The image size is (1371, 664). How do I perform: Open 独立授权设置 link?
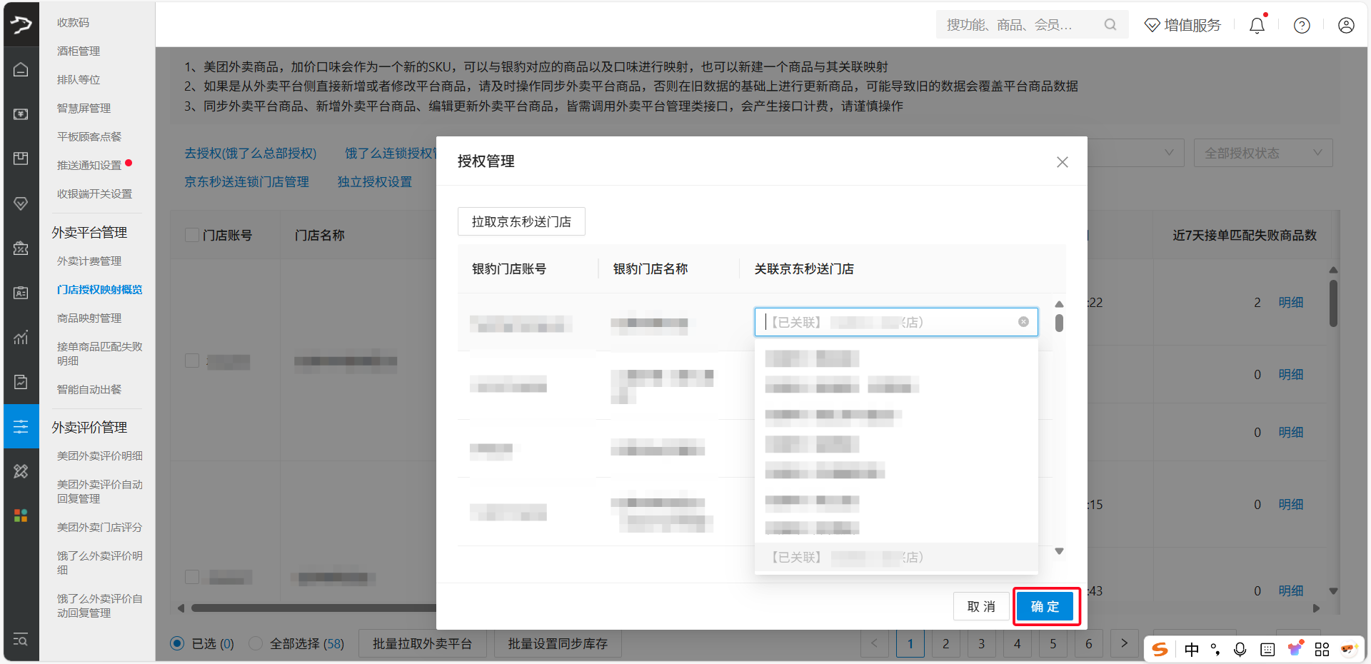point(374,181)
